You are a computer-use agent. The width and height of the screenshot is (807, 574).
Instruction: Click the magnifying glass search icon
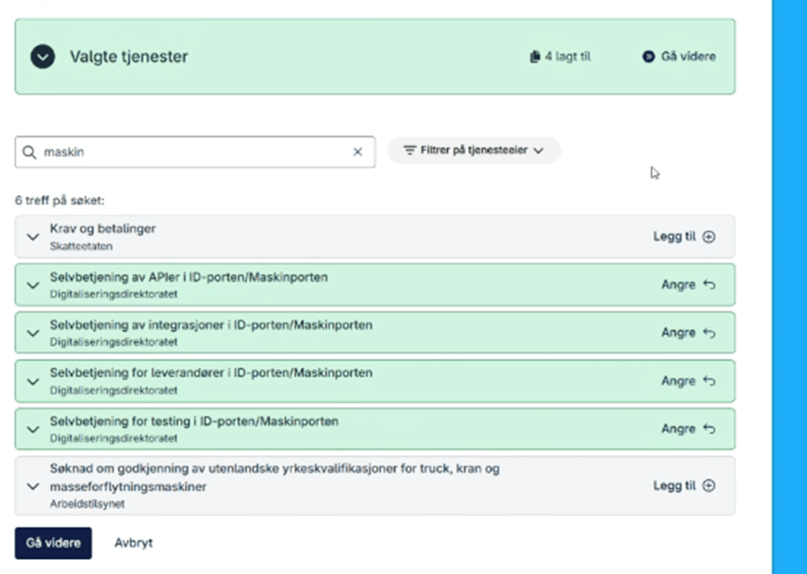(30, 151)
